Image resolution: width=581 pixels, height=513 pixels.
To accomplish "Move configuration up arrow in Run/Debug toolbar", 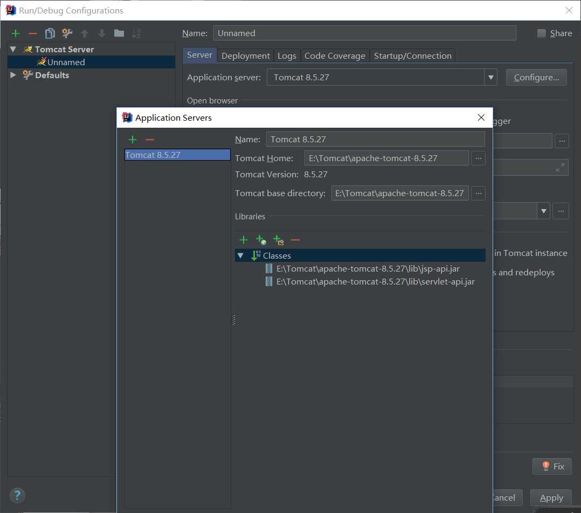I will pos(85,33).
